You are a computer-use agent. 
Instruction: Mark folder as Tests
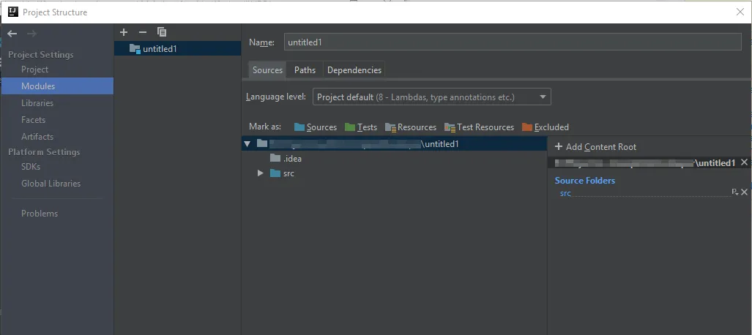361,127
